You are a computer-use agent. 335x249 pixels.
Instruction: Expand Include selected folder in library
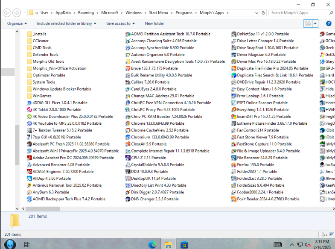[x=67, y=23]
